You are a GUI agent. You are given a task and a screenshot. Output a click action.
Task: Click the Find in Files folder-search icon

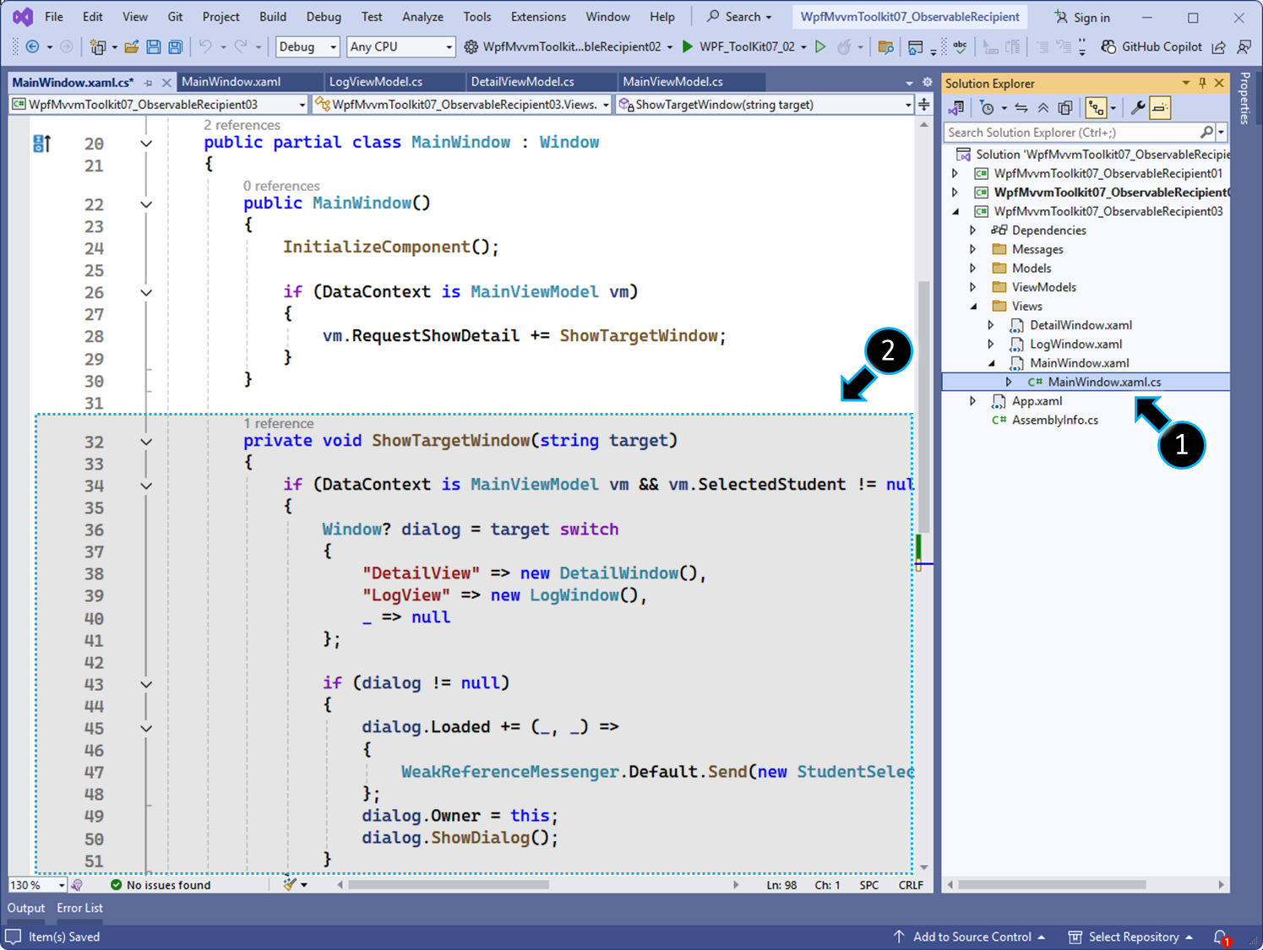[885, 47]
